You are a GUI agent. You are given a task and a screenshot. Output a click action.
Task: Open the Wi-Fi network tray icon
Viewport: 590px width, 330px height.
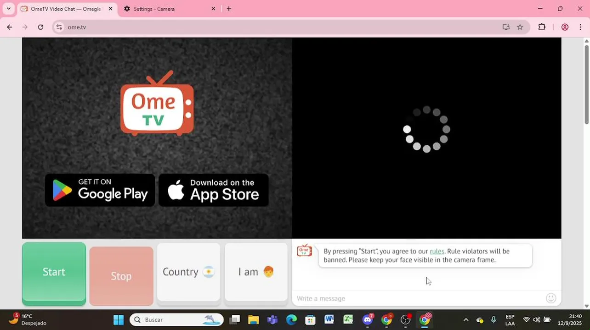coord(527,320)
